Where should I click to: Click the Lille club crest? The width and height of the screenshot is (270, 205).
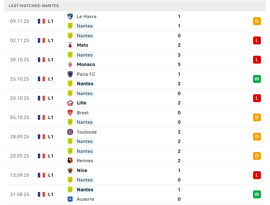click(70, 103)
